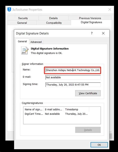Click the Signing time field
Image resolution: width=118 pixels, height=152 pixels.
(x=73, y=85)
